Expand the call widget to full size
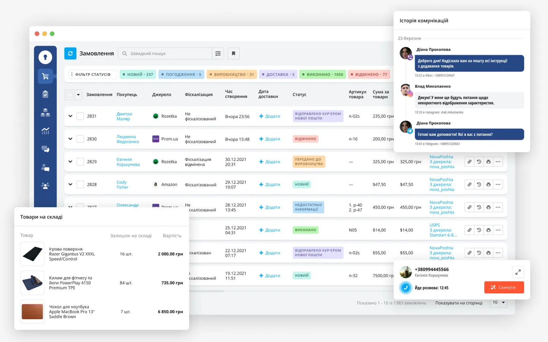Screen dimensions: 548x342 518,272
